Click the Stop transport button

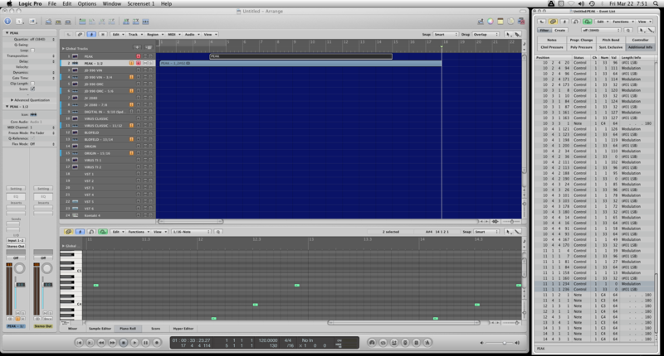123,343
